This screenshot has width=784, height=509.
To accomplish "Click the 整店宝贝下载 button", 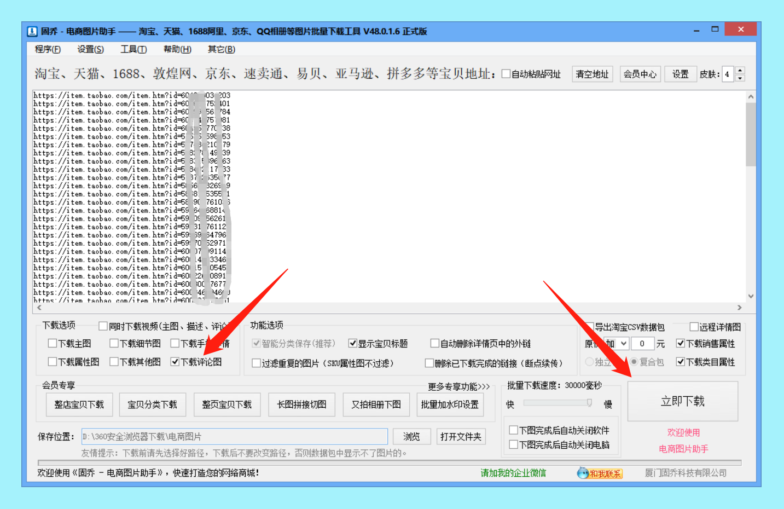I will (x=79, y=404).
